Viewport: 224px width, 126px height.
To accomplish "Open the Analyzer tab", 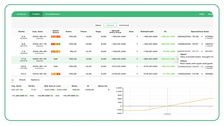I will pyautogui.click(x=21, y=14).
